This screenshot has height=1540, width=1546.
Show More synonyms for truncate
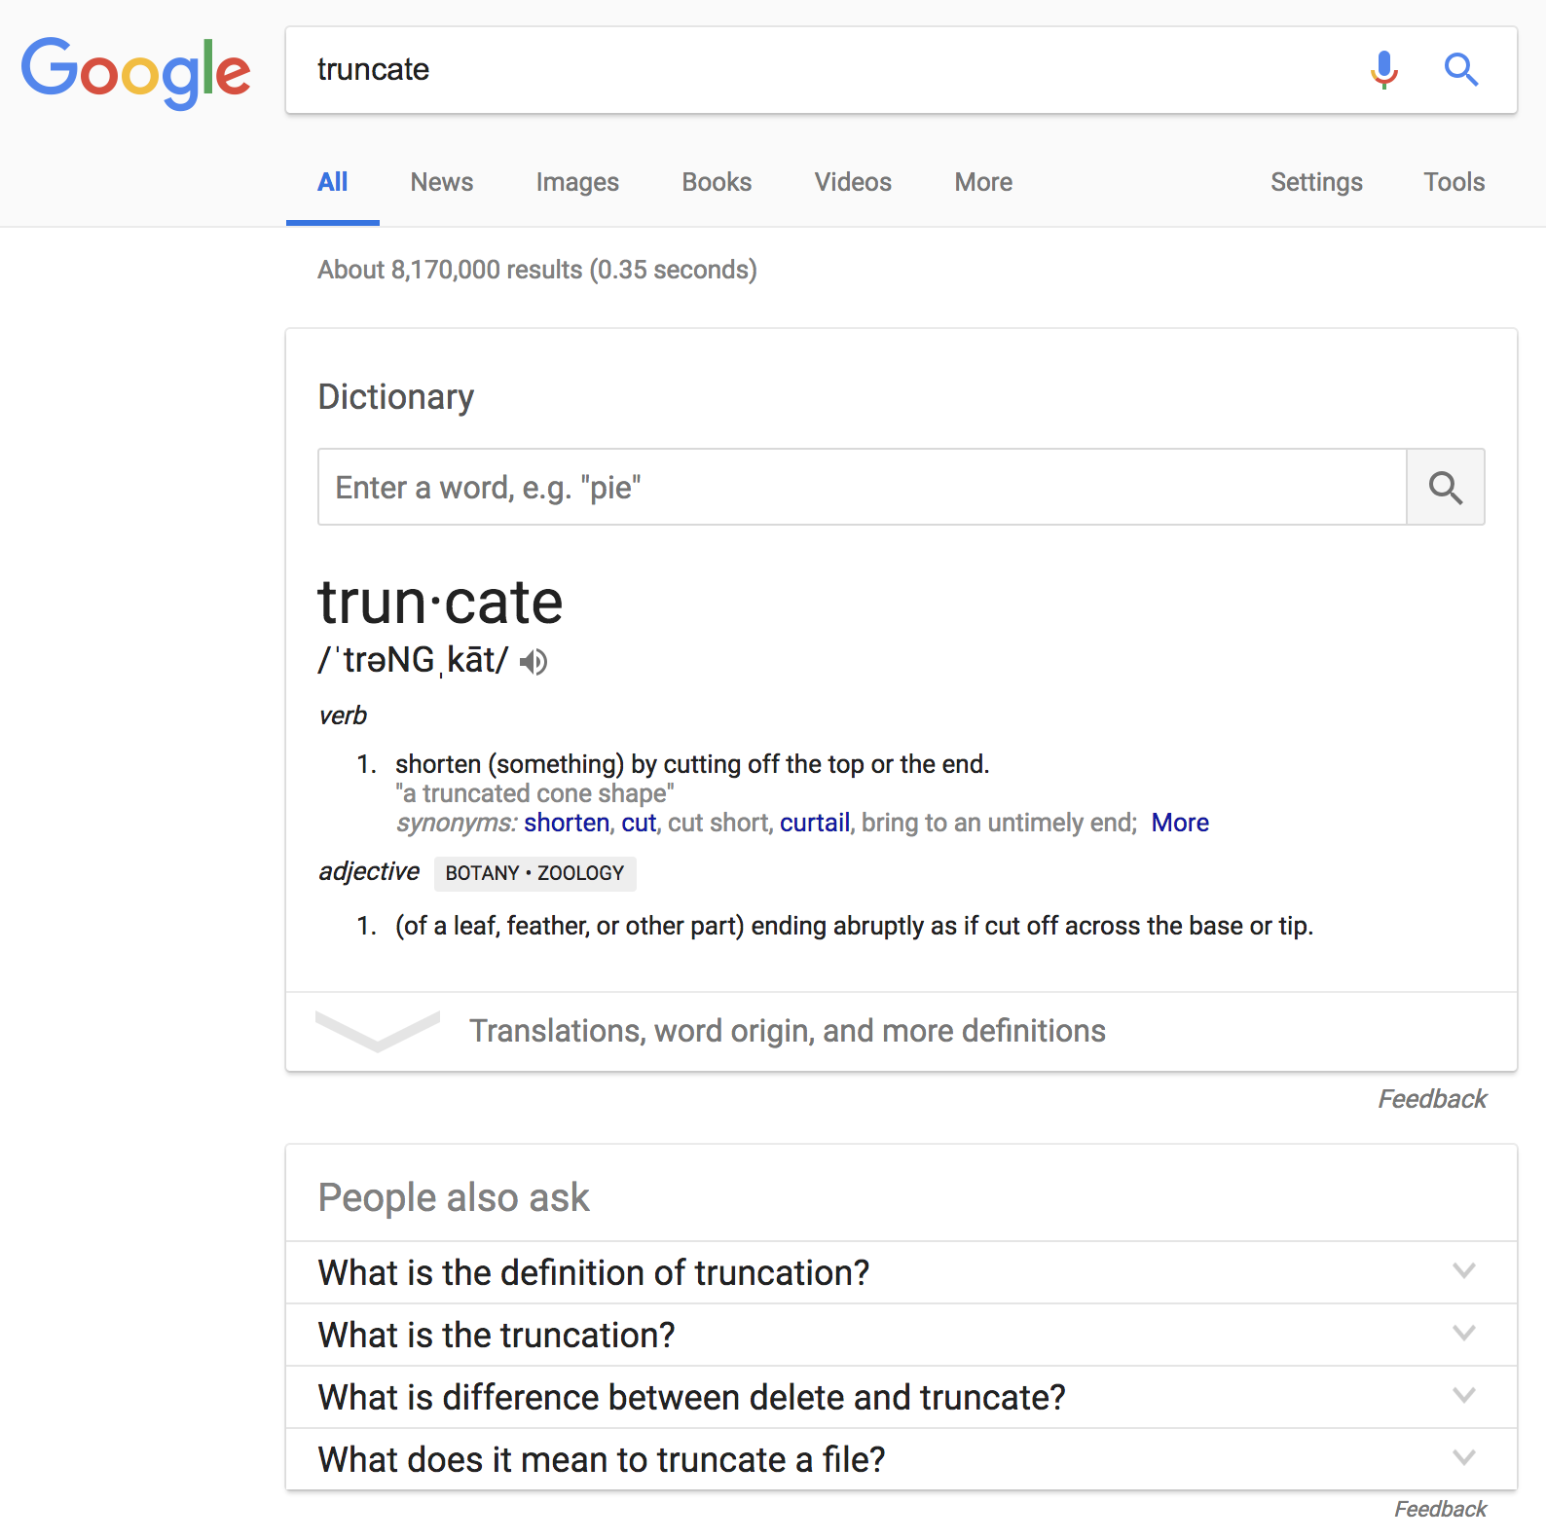(1180, 824)
